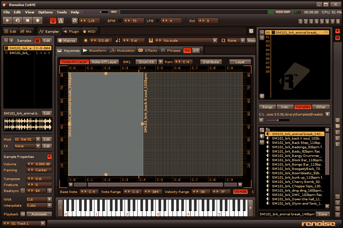Toggle pattern follow arrow icon

(53, 21)
